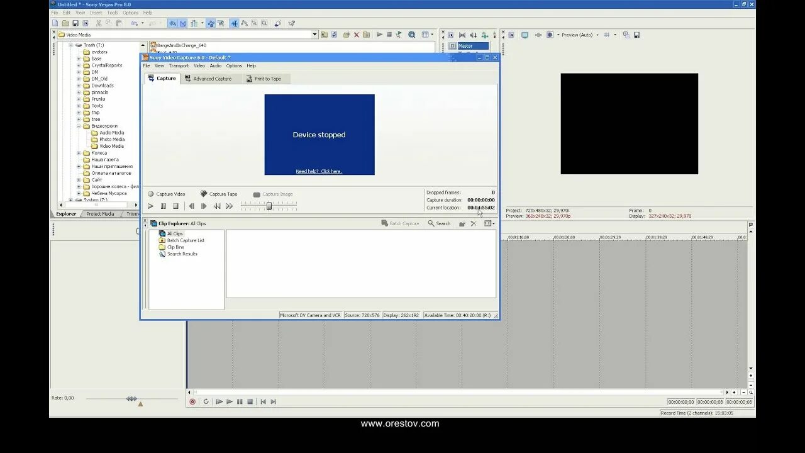The image size is (805, 453).
Task: Toggle the Enable Snapping toolbar icon
Action: [173, 23]
